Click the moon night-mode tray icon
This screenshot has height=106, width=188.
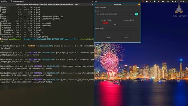[173, 1]
